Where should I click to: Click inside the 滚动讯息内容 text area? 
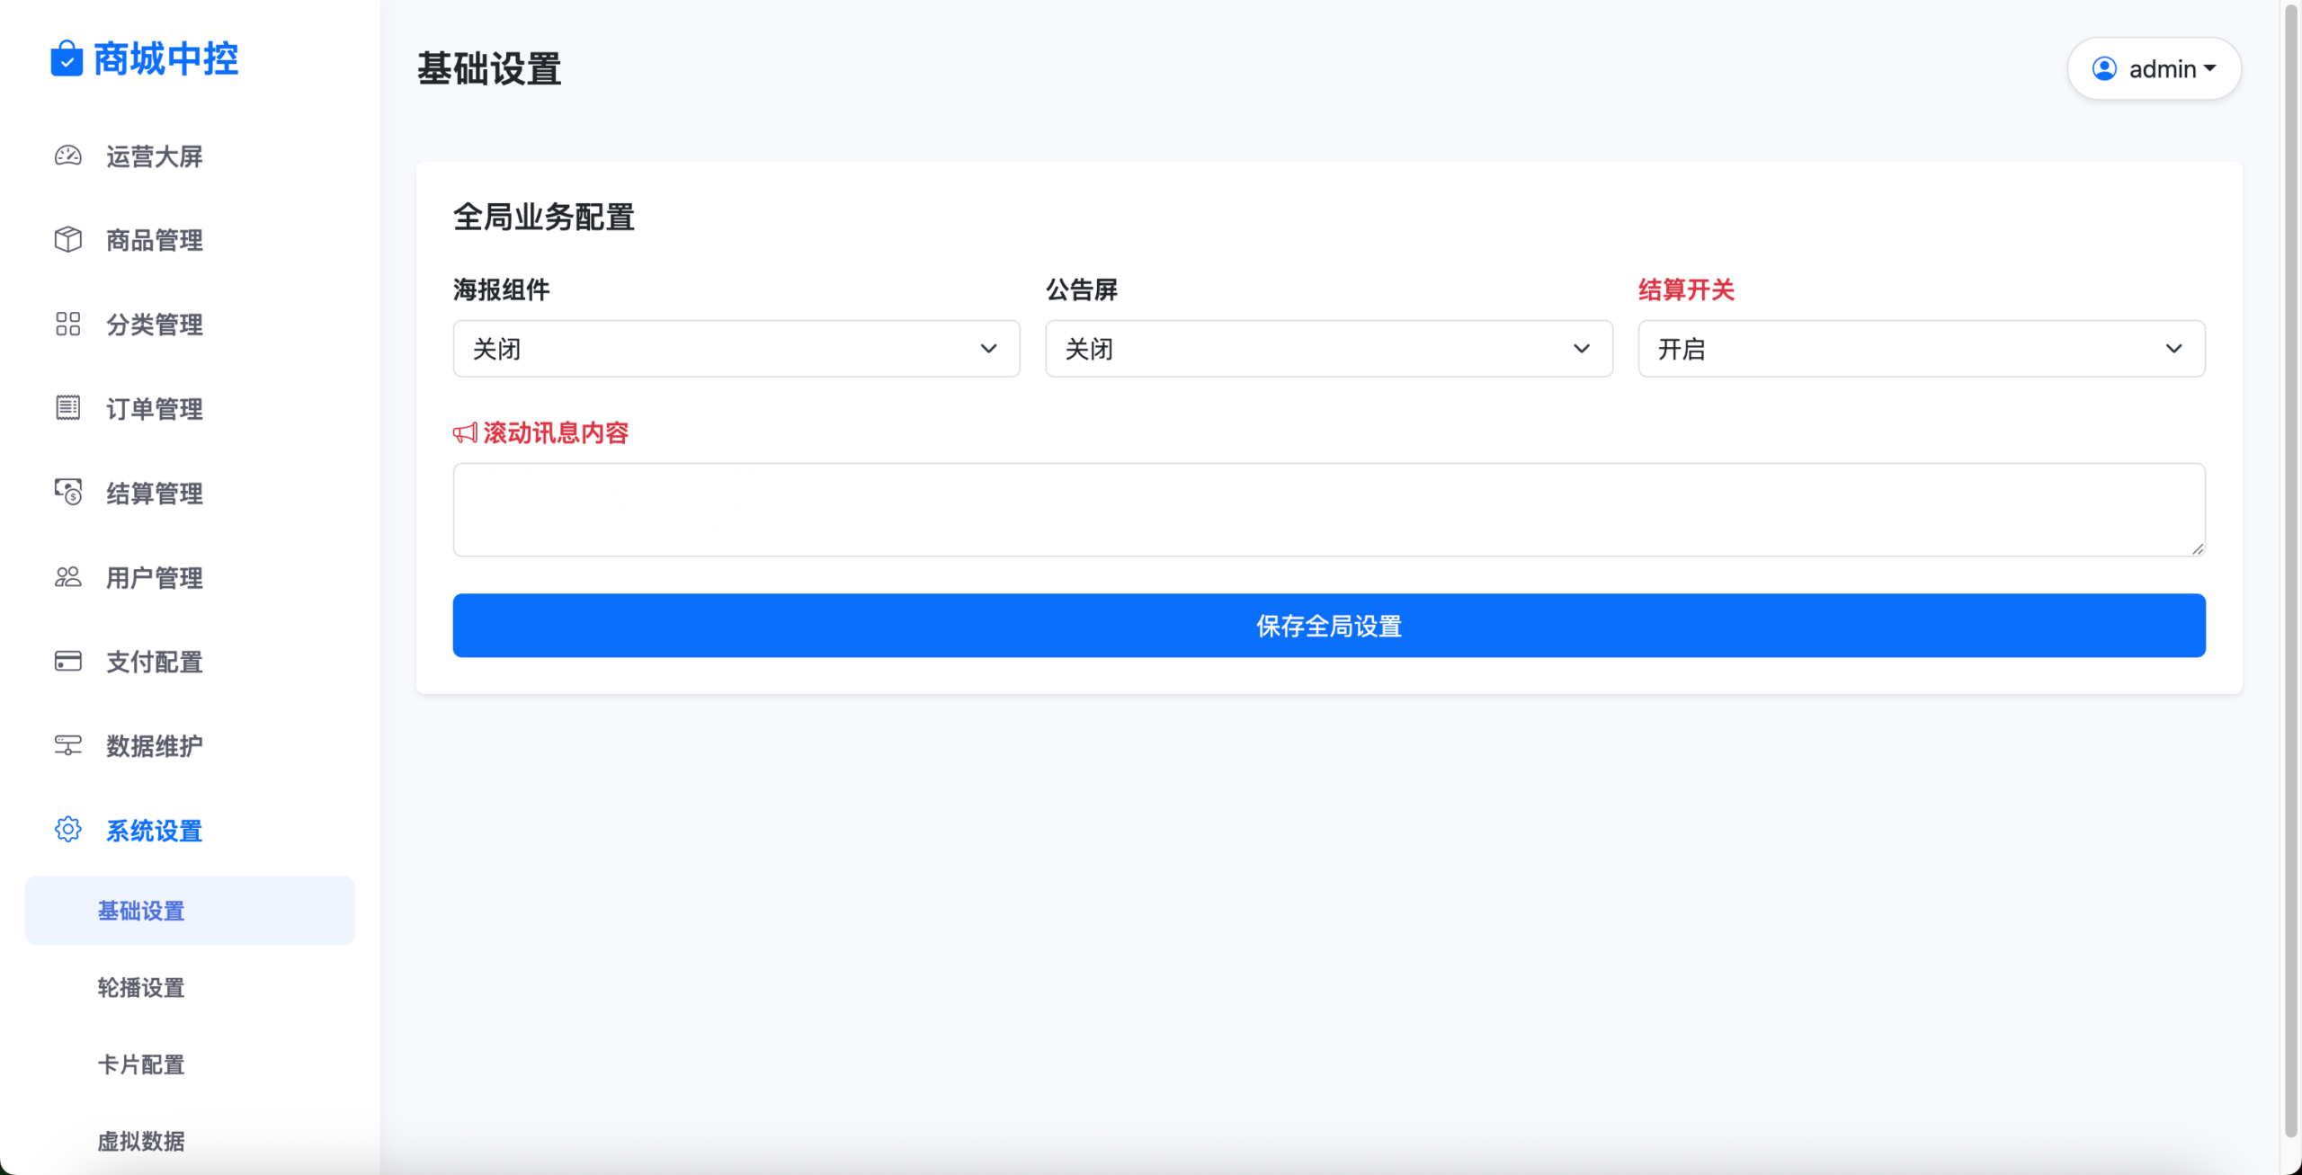click(x=1328, y=509)
